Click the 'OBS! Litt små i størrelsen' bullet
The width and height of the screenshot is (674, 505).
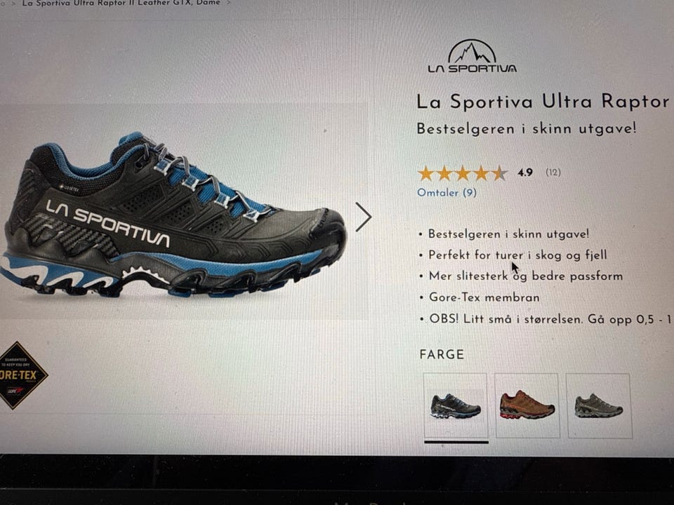coord(550,319)
